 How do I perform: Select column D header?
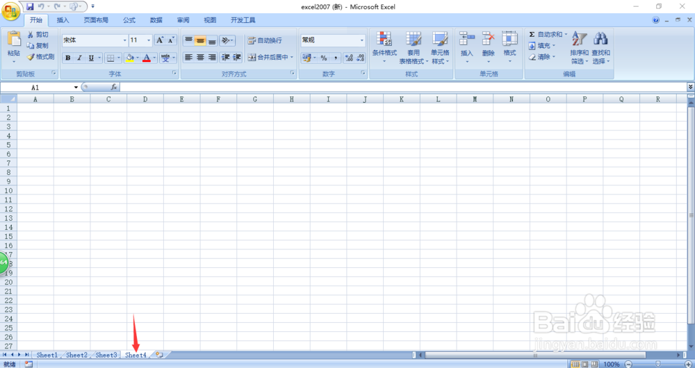145,100
